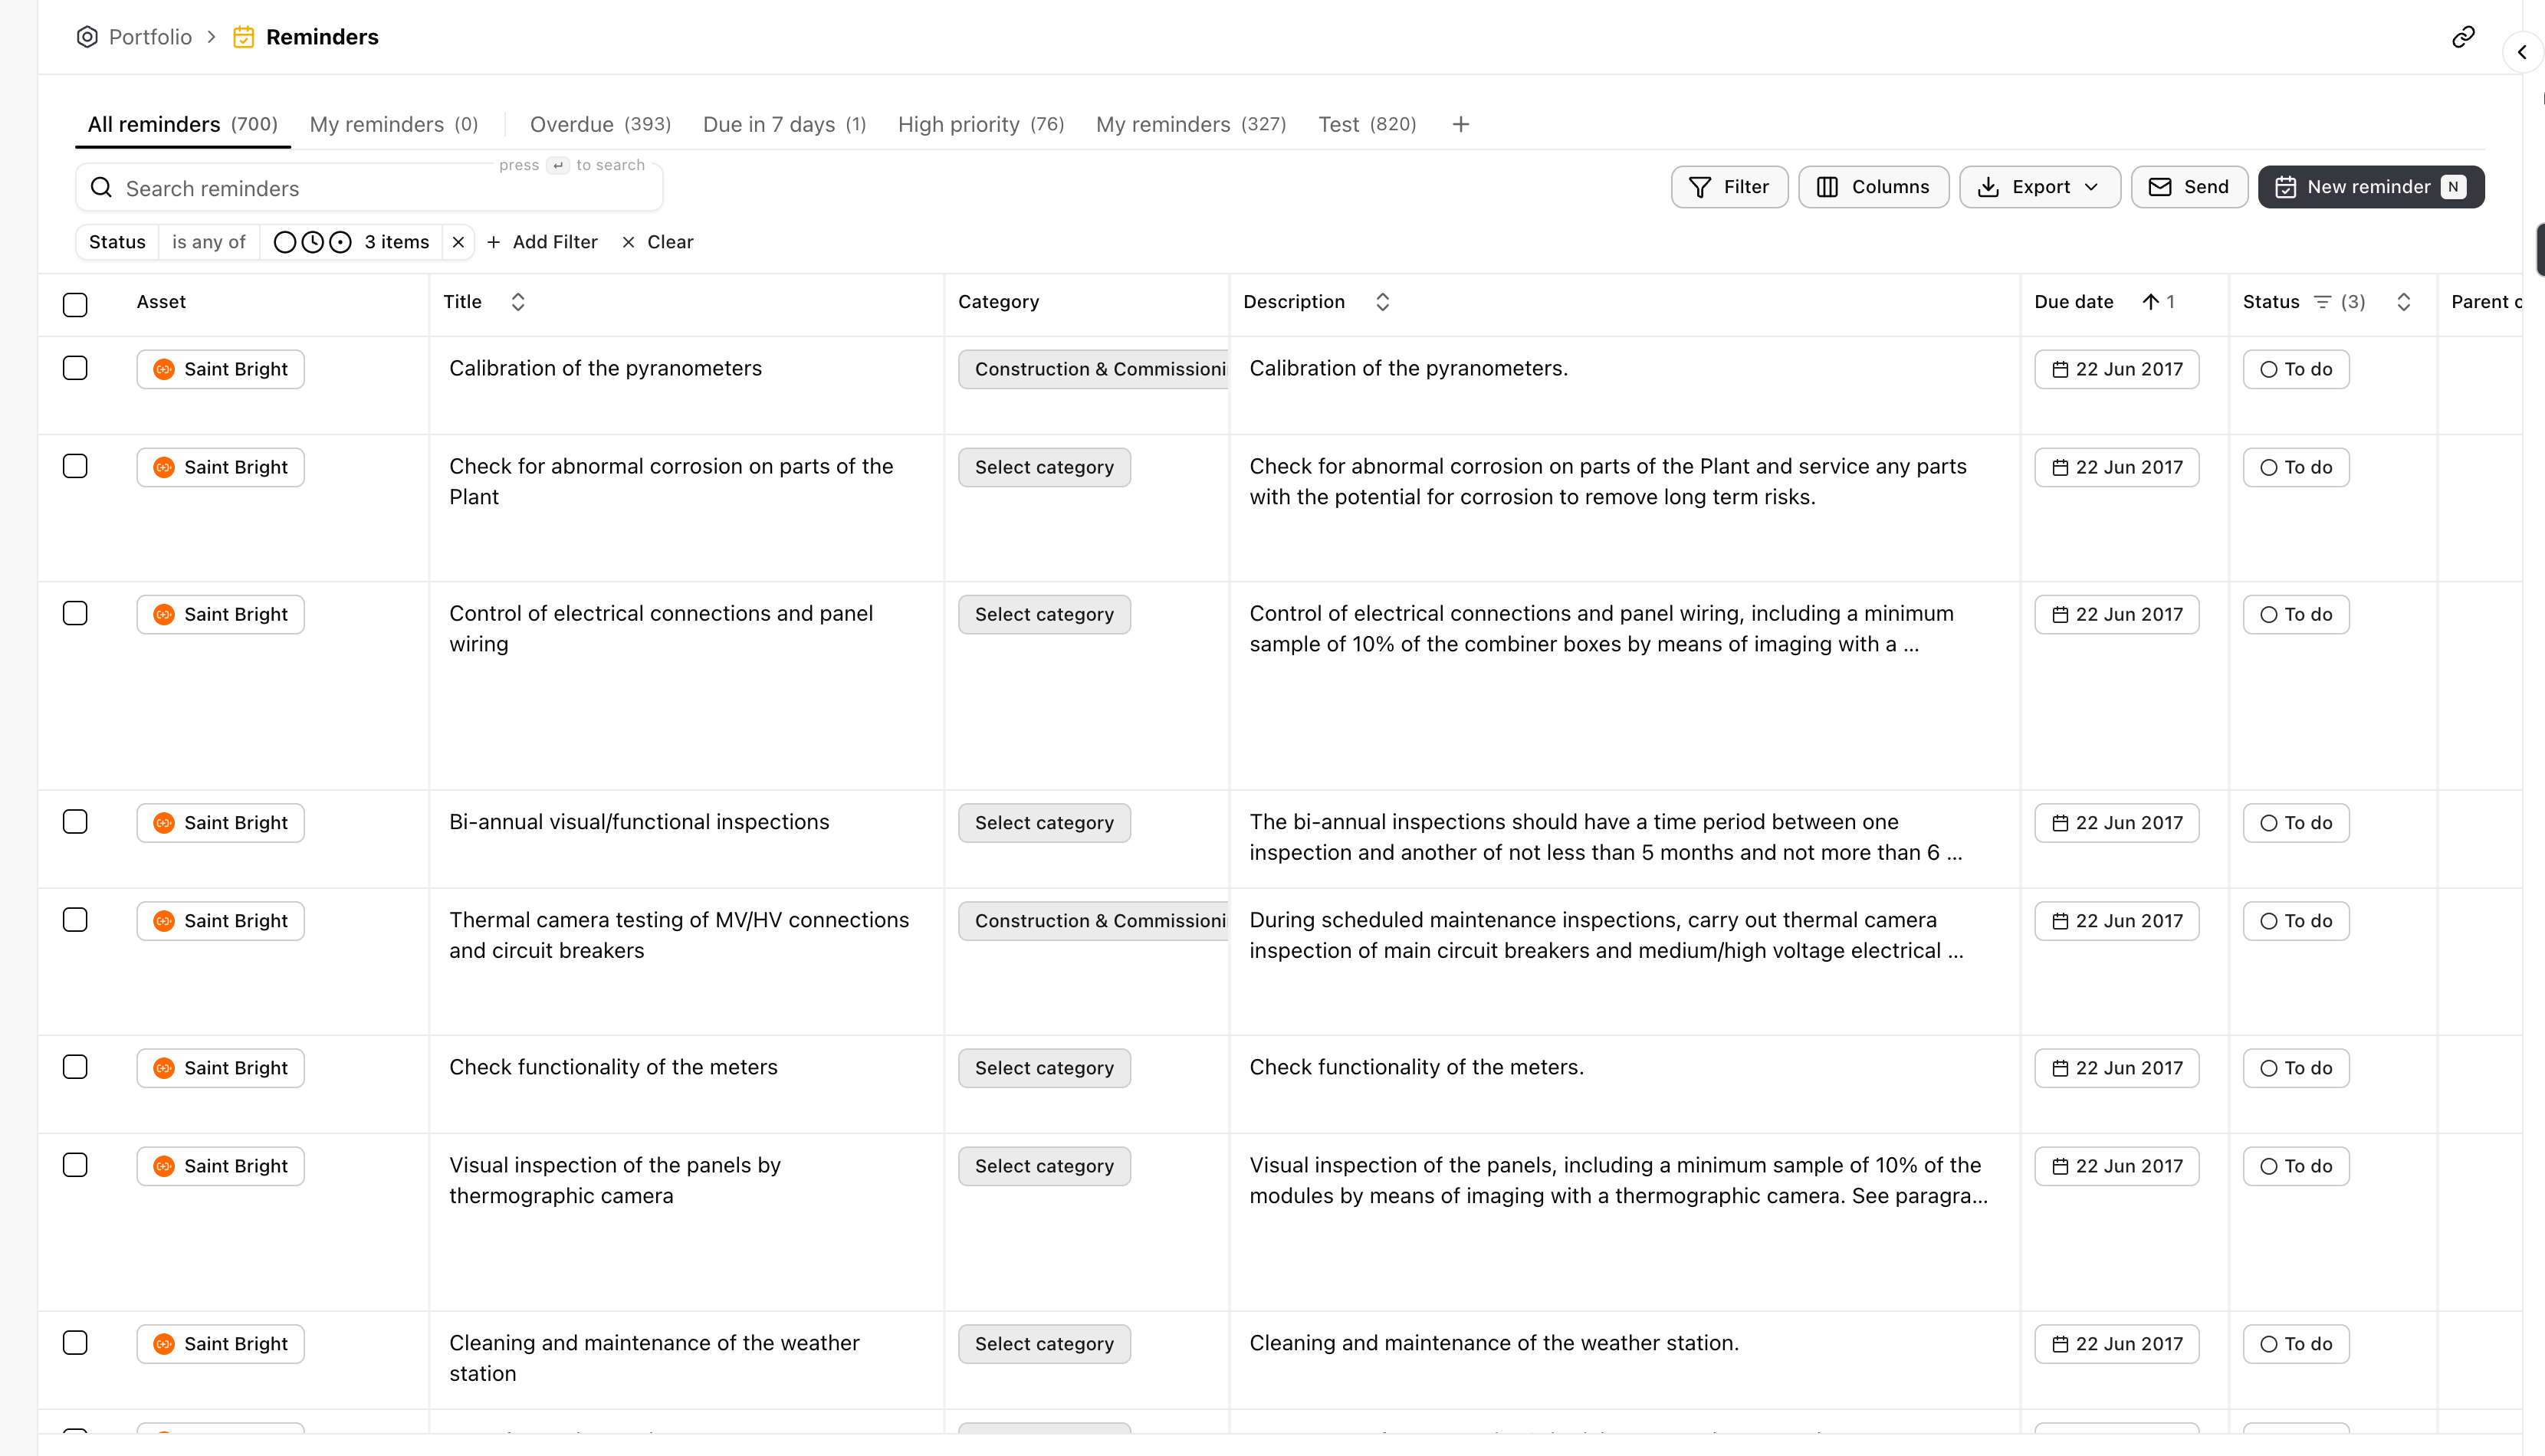Select category for electrical connections row
The height and width of the screenshot is (1456, 2545).
[1044, 614]
